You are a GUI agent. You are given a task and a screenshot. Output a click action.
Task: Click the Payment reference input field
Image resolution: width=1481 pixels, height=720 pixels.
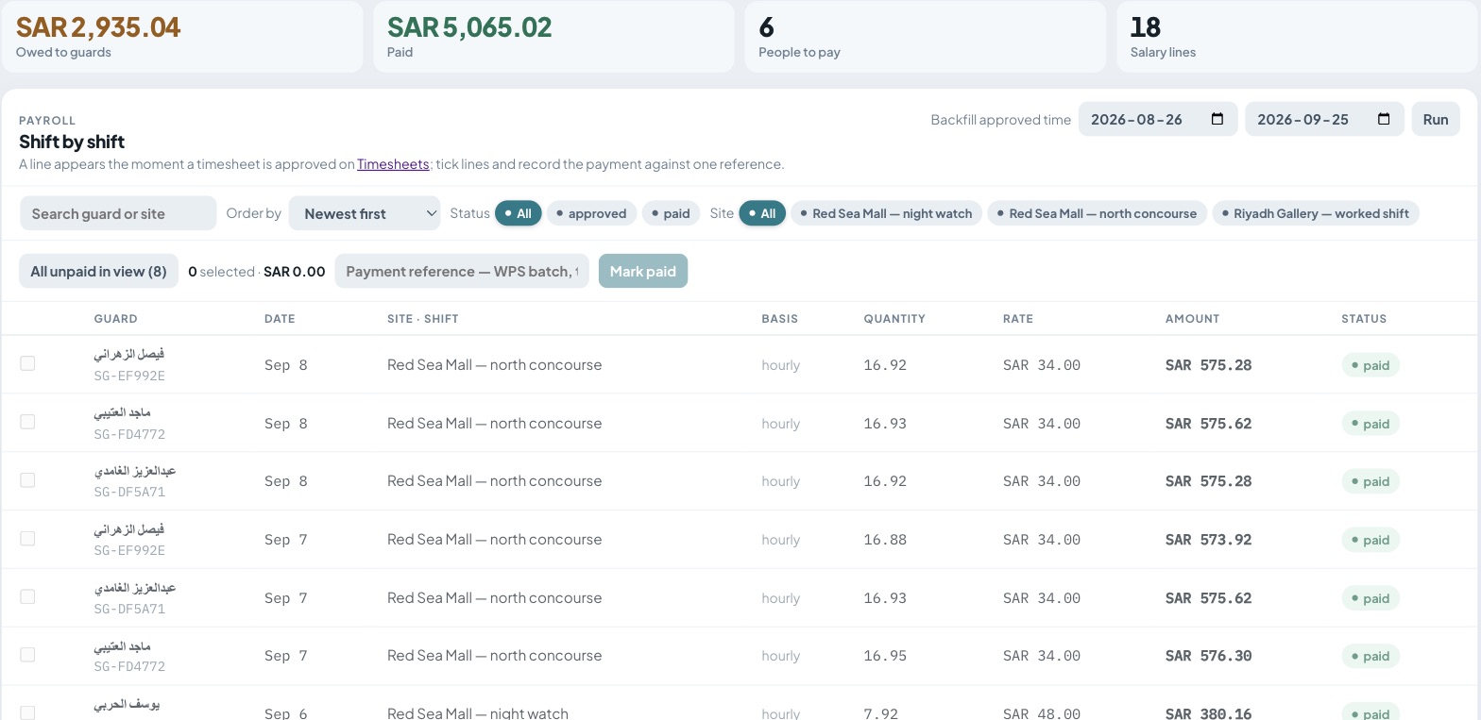pos(462,271)
